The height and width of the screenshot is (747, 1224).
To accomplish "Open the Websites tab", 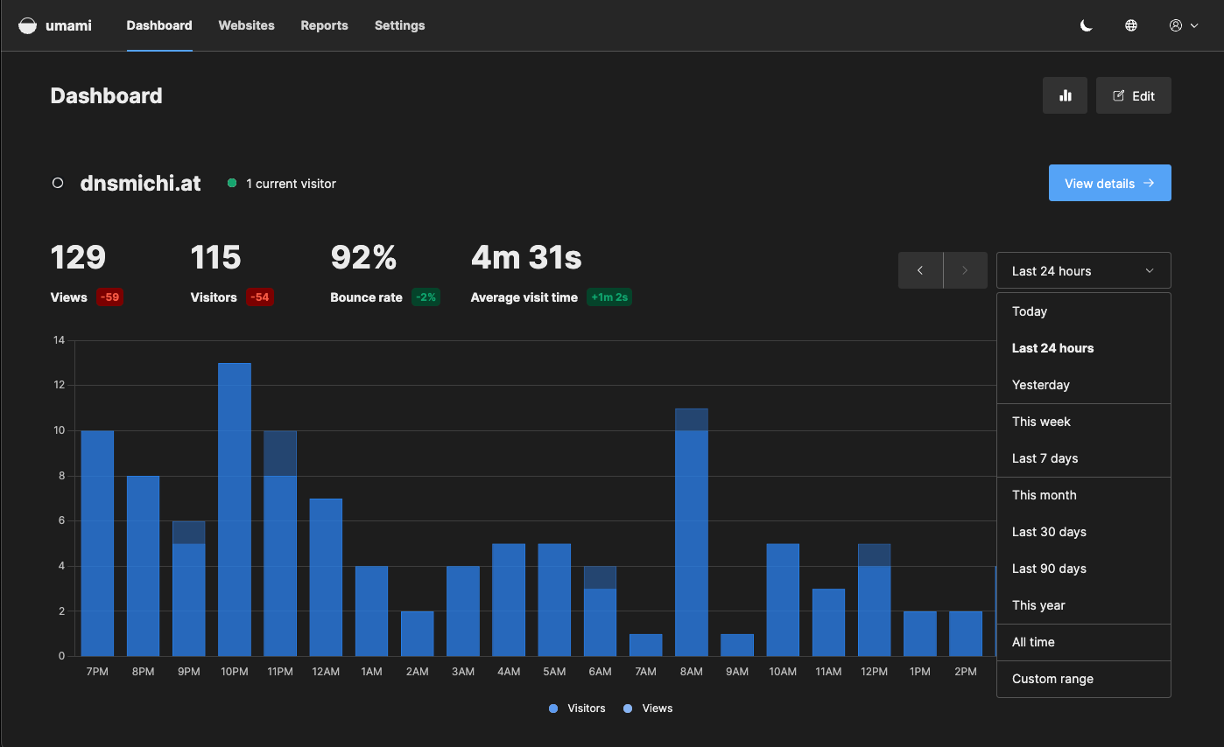I will [x=246, y=25].
